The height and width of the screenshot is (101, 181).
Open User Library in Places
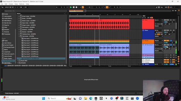coord(8,43)
